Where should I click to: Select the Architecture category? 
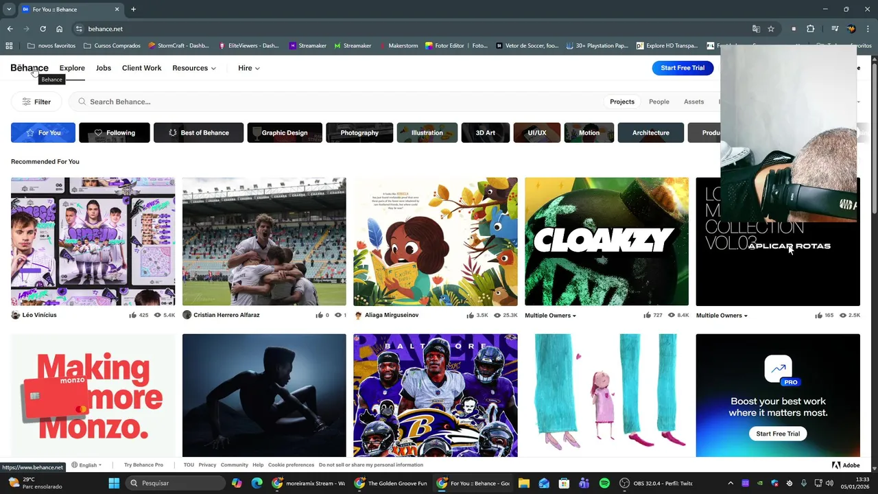(x=651, y=132)
